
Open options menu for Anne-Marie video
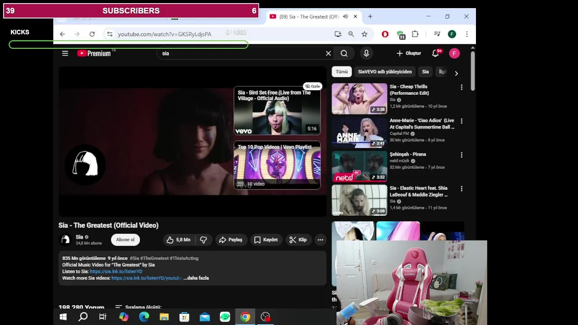pos(461,121)
